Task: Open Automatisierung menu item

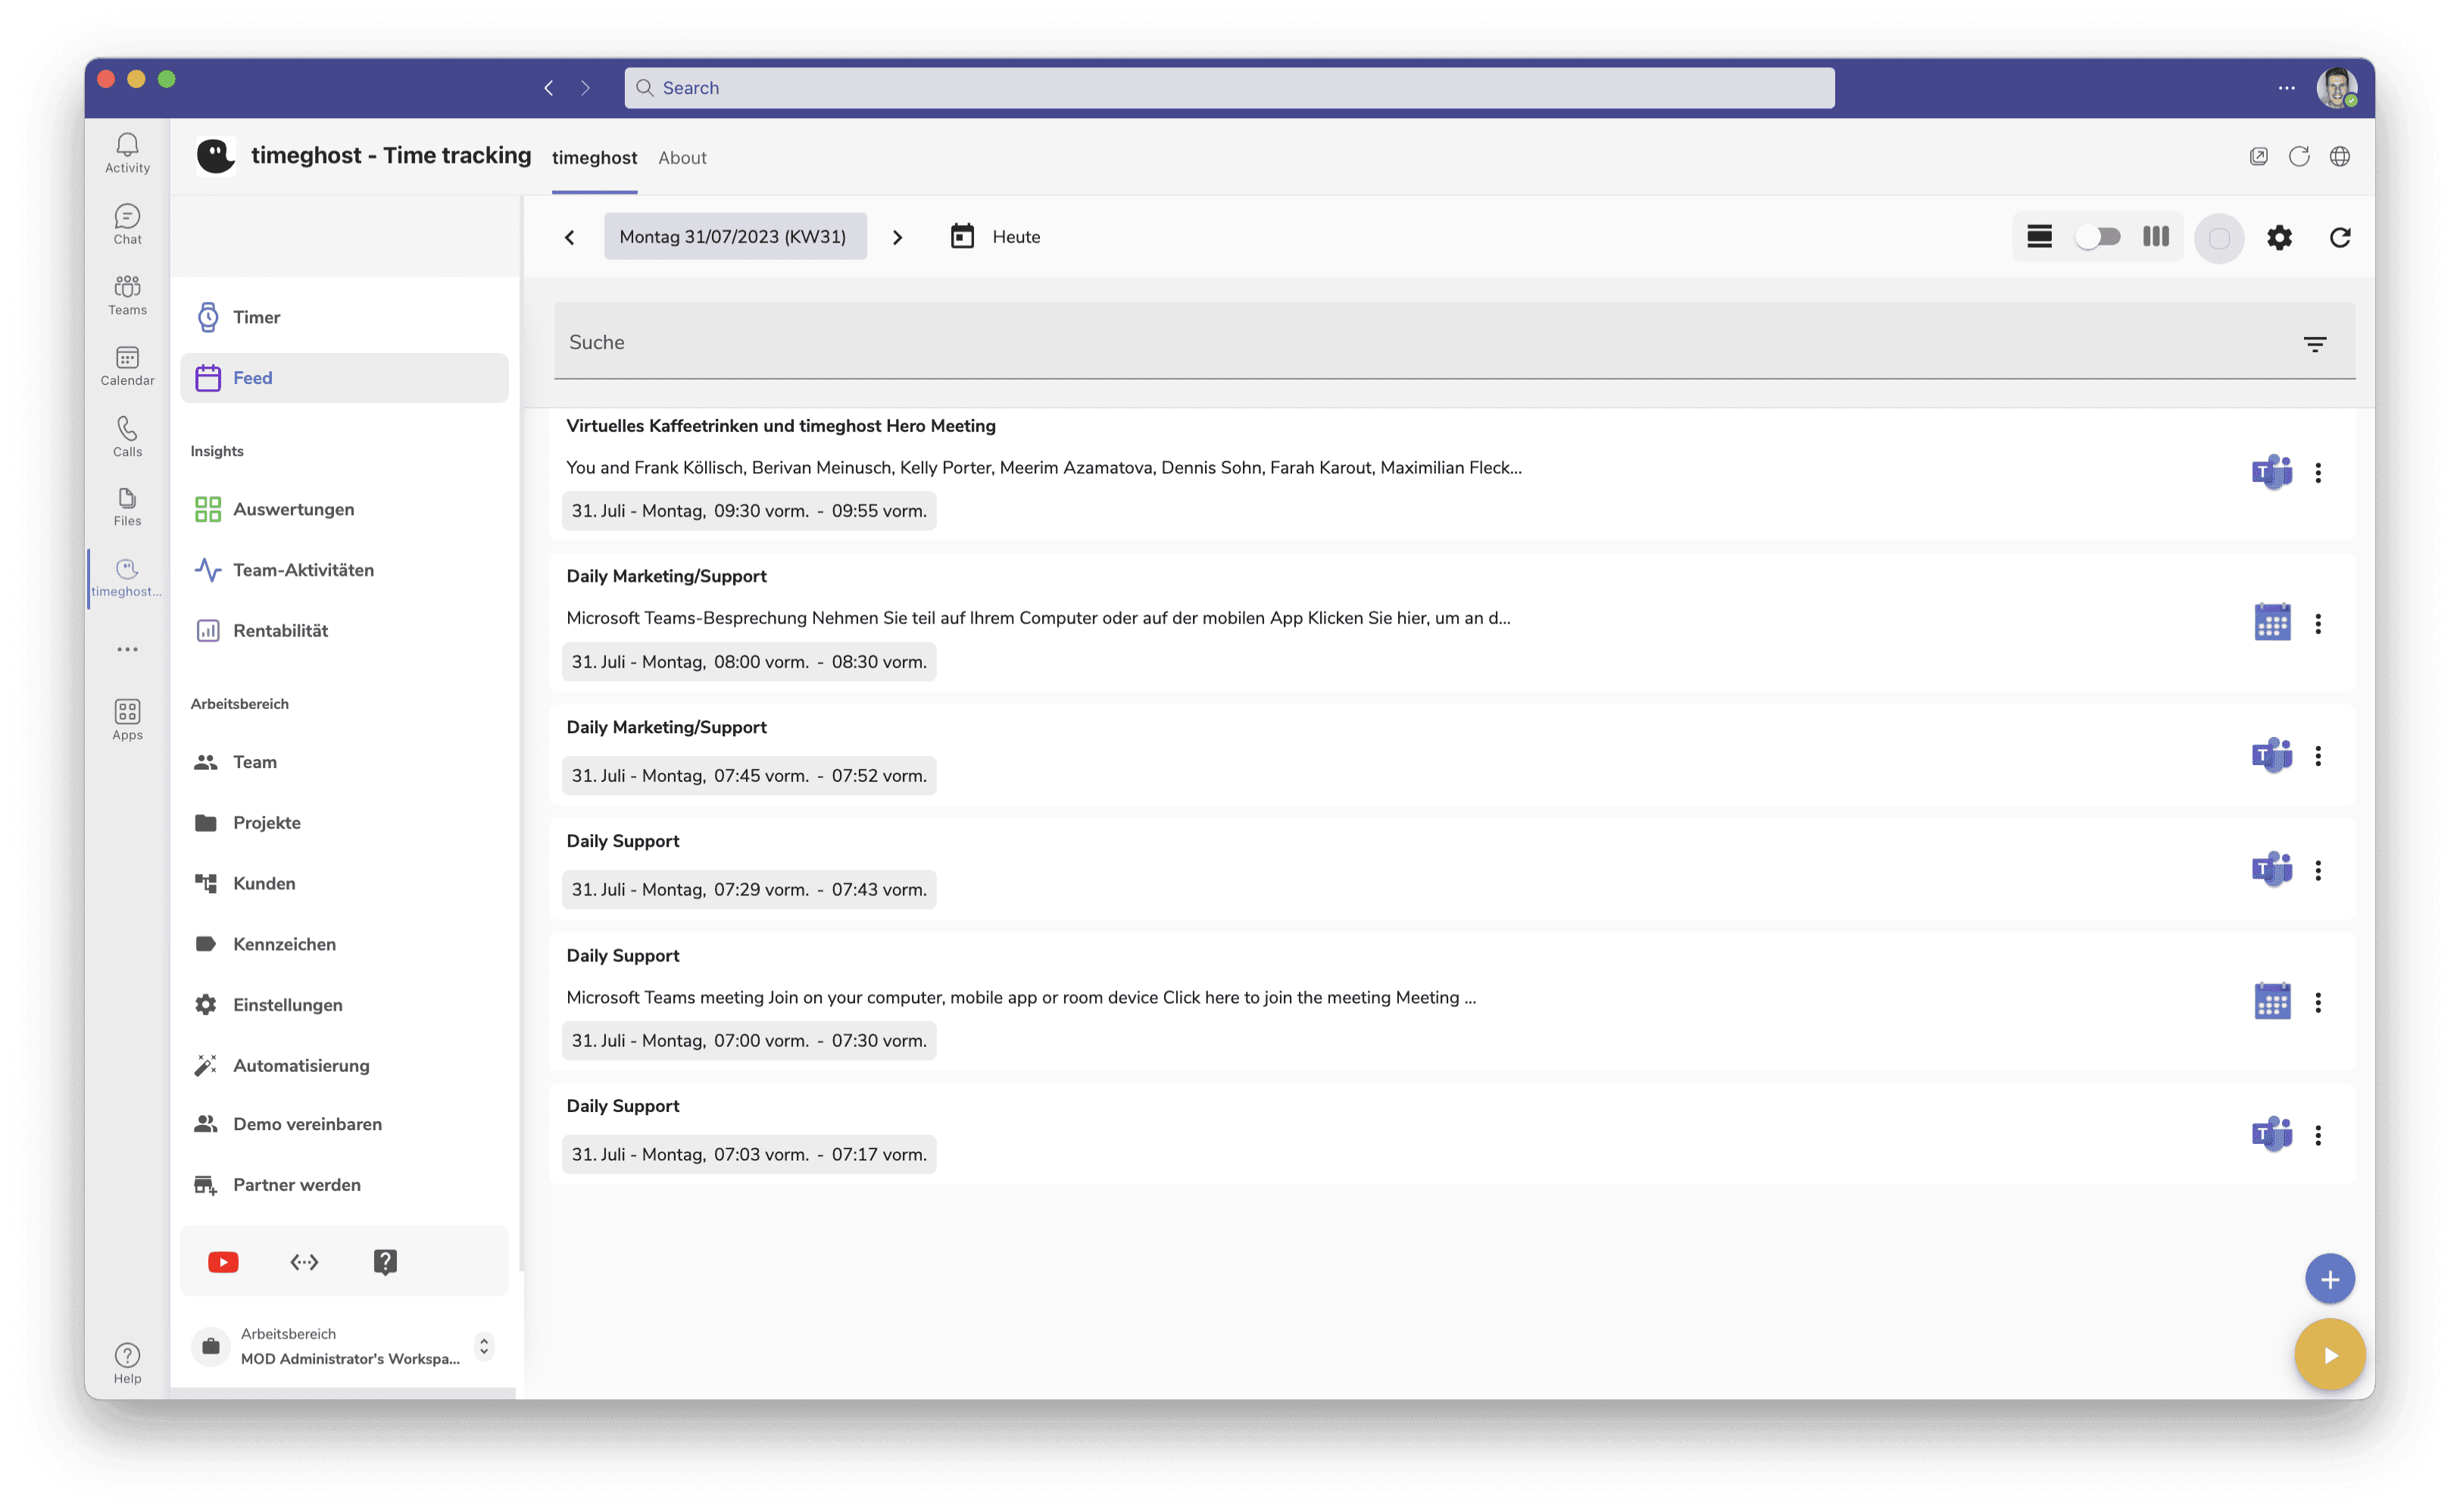Action: pyautogui.click(x=344, y=1066)
